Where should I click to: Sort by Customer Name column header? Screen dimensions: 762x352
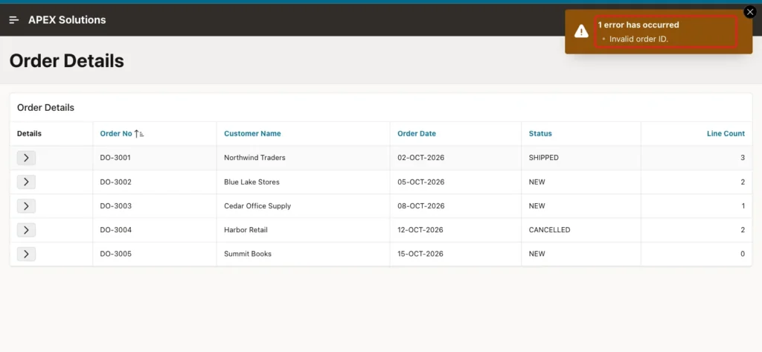[x=252, y=134]
